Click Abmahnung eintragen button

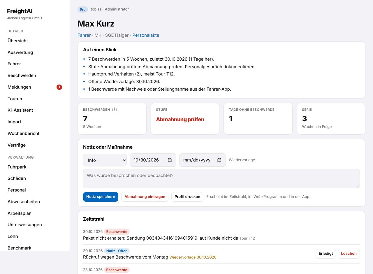pyautogui.click(x=145, y=197)
